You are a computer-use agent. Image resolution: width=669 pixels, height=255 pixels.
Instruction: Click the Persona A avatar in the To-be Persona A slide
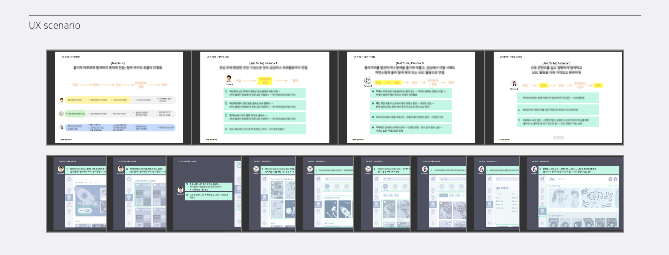229,79
